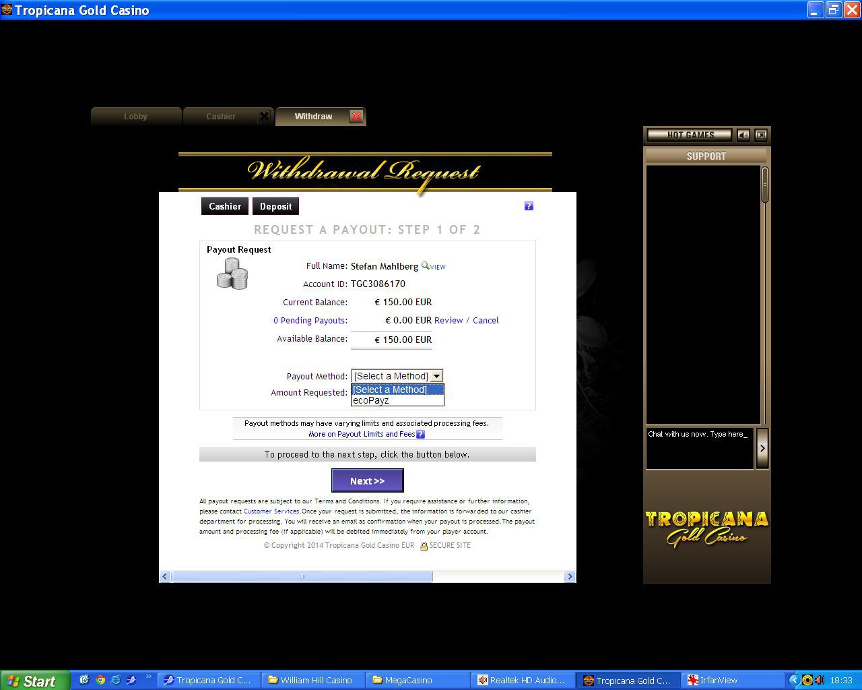Click the horizontal scrollbar left arrow
Viewport: 862px width, 690px height.
click(165, 577)
